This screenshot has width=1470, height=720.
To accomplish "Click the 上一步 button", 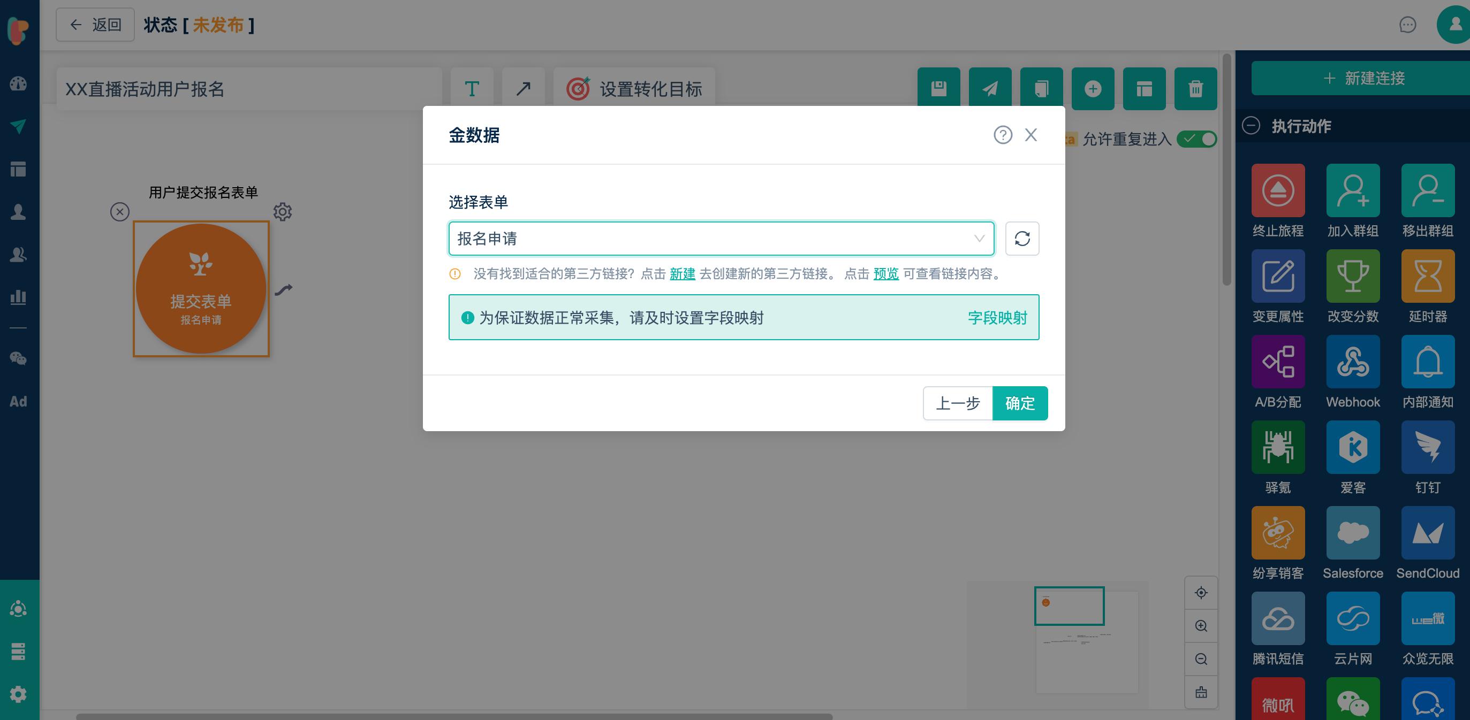I will [x=958, y=403].
